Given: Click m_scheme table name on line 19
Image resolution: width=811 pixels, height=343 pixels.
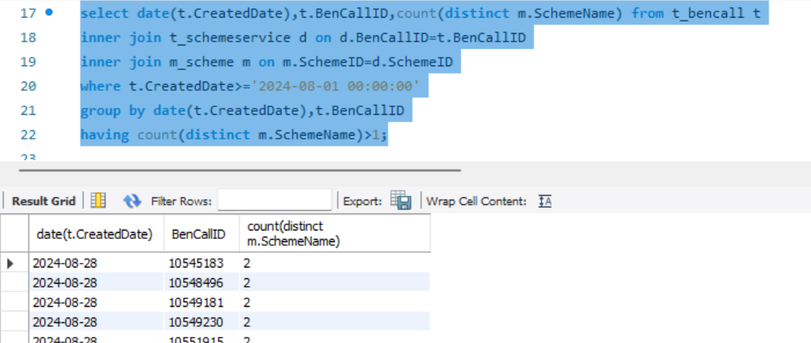Looking at the screenshot, I should click(x=201, y=62).
